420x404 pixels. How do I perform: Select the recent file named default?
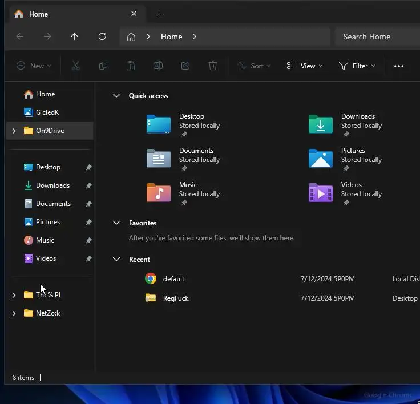click(173, 279)
